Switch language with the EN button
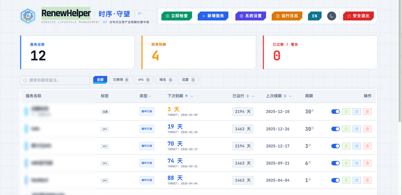The width and height of the screenshot is (402, 195). tap(315, 16)
